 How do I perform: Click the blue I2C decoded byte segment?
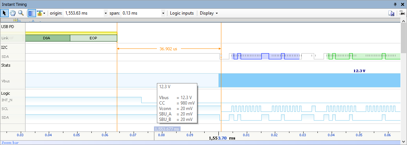click(265, 56)
